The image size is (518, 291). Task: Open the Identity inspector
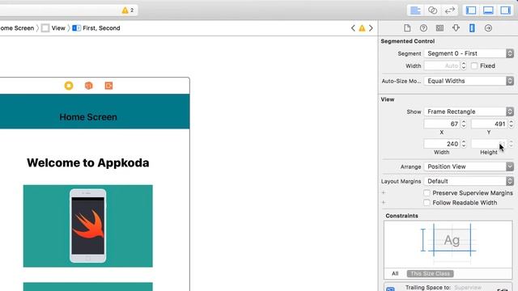439,28
